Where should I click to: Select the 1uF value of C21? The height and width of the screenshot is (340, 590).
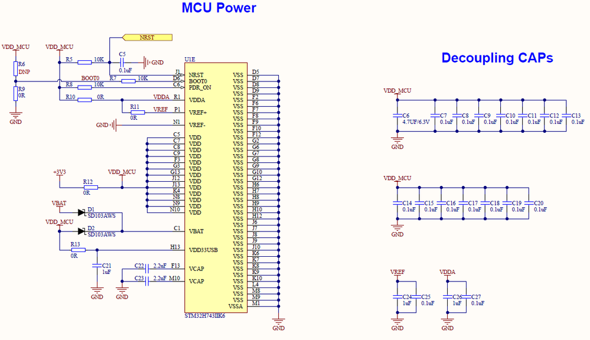click(106, 272)
